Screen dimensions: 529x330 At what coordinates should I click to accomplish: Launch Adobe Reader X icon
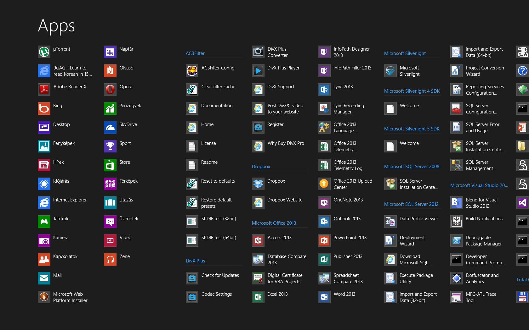(44, 90)
